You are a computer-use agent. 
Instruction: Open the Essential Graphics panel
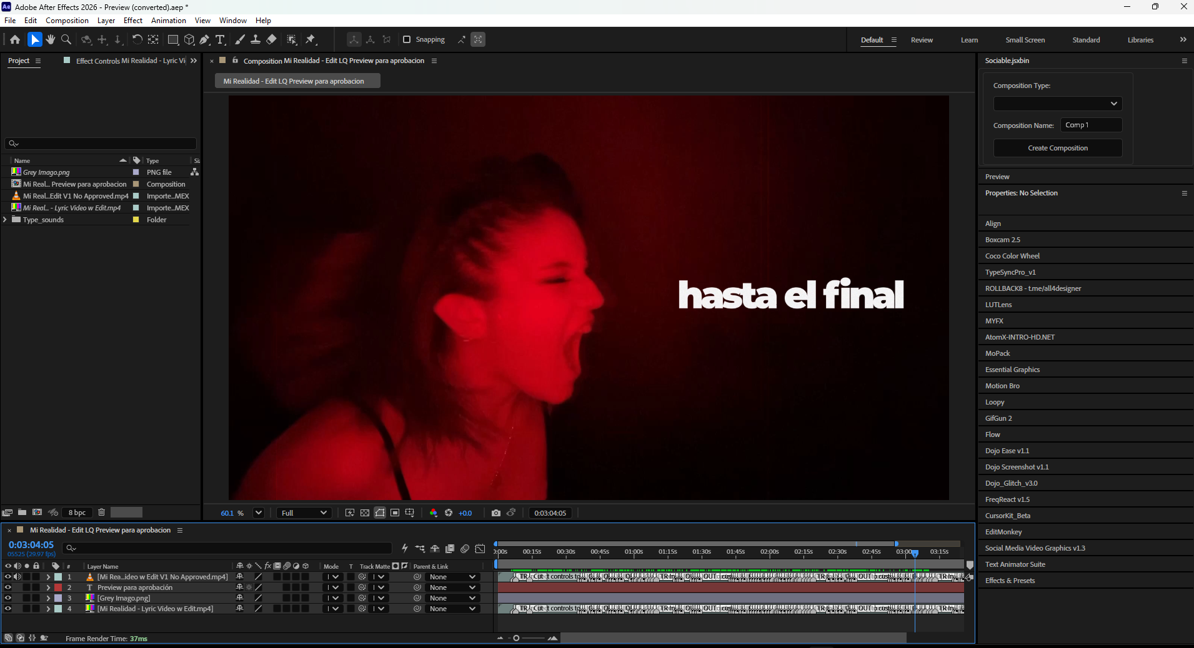tap(1012, 370)
